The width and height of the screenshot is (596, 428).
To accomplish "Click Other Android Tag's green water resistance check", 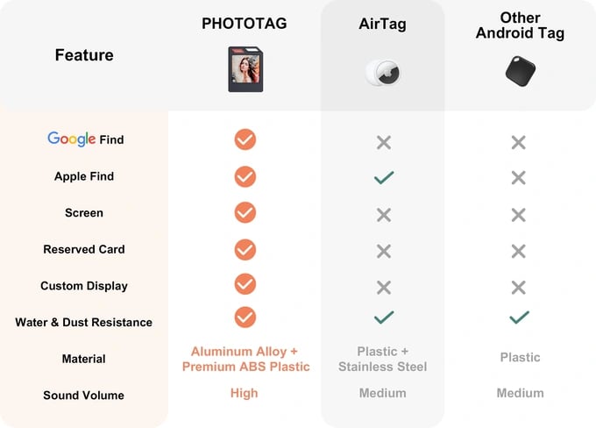I will point(519,317).
